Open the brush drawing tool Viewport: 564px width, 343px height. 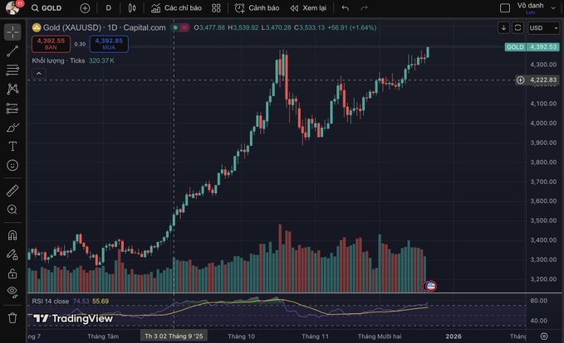click(12, 127)
